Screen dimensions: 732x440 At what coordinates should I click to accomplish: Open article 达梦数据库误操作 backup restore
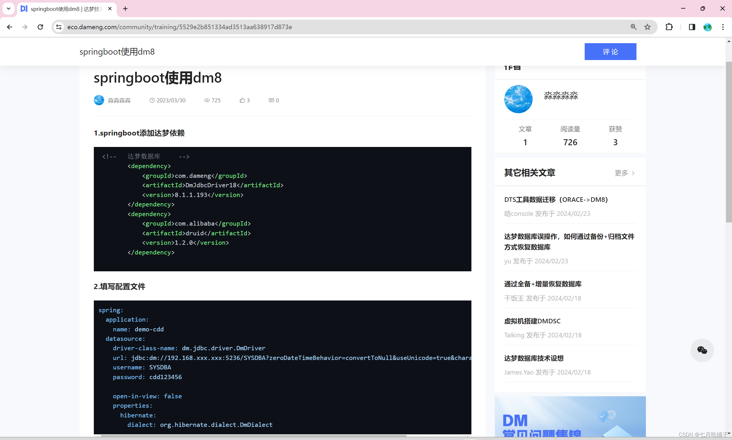(x=569, y=242)
